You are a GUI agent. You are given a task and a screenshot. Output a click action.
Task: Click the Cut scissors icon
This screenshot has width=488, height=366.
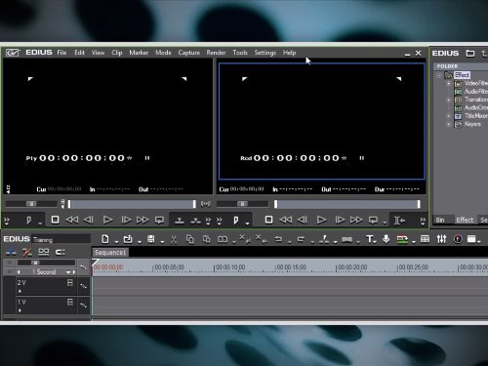click(174, 239)
